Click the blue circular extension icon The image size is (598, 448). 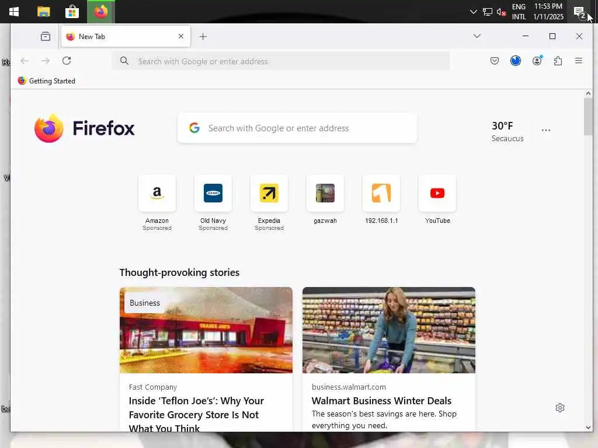click(x=516, y=61)
